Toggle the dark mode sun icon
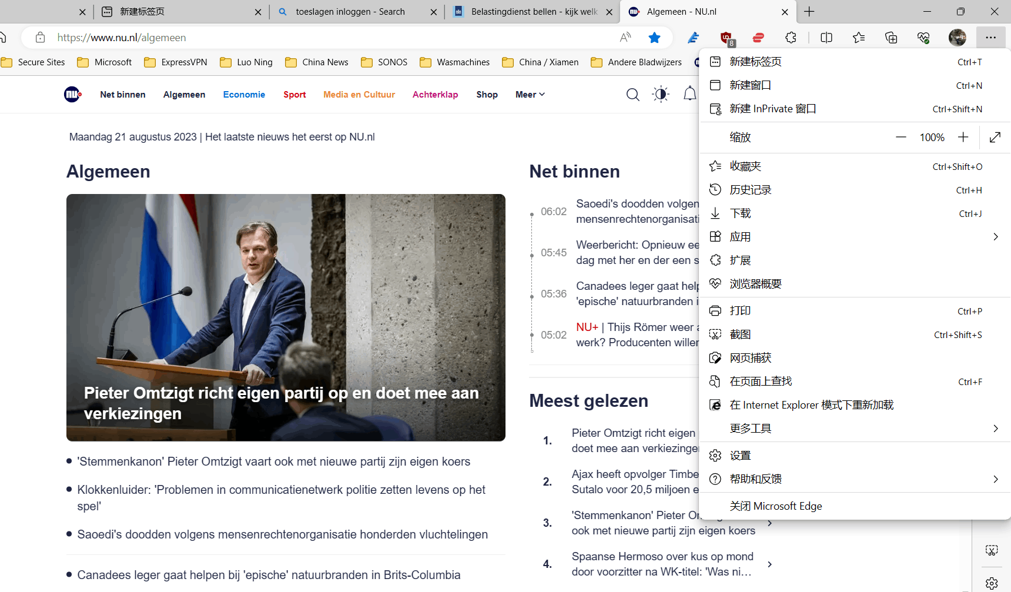1011x592 pixels. (x=661, y=94)
